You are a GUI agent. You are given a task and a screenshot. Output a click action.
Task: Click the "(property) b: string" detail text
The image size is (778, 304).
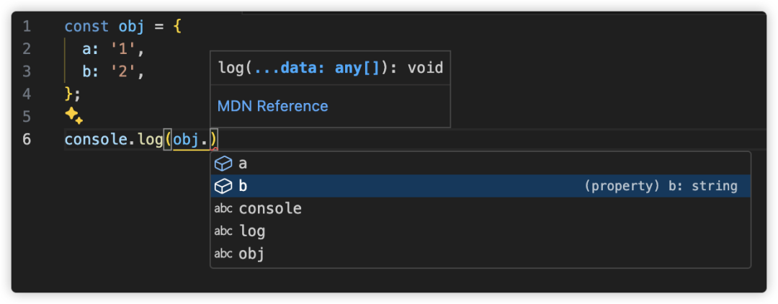[x=661, y=186]
